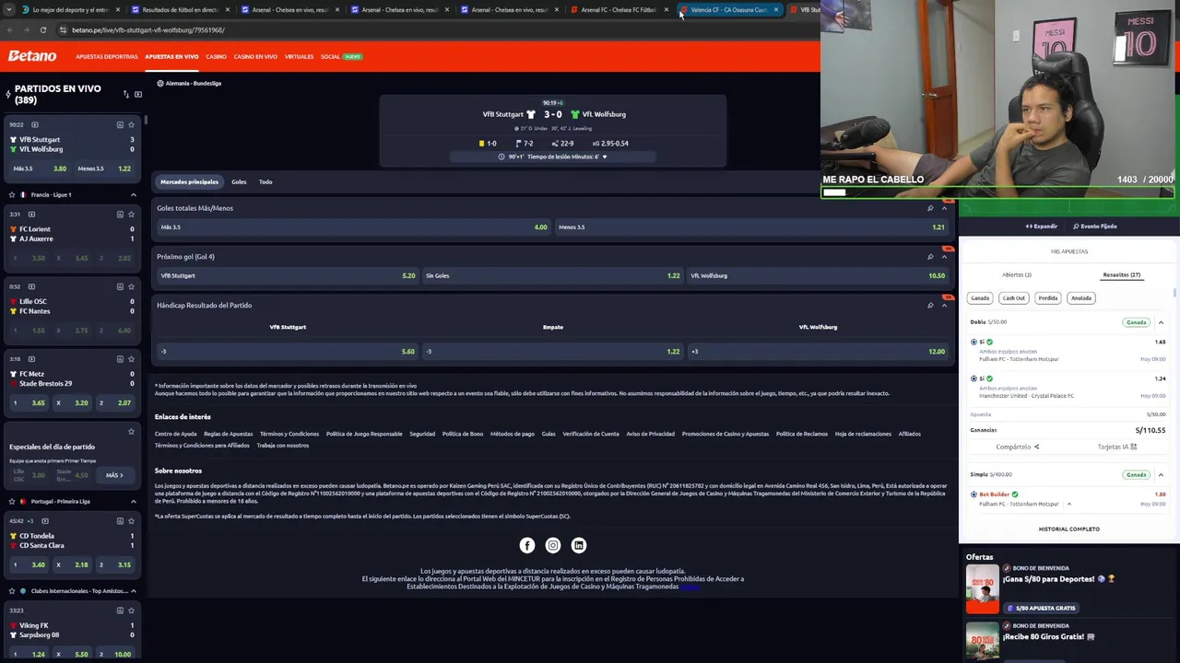Click the Betano logo
The width and height of the screenshot is (1180, 663).
tap(32, 56)
